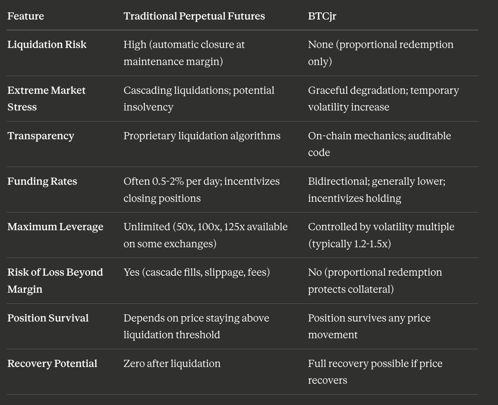Select the "Yes (cascade fills, slippage, fees)" cell
The image size is (498, 405).
[196, 272]
